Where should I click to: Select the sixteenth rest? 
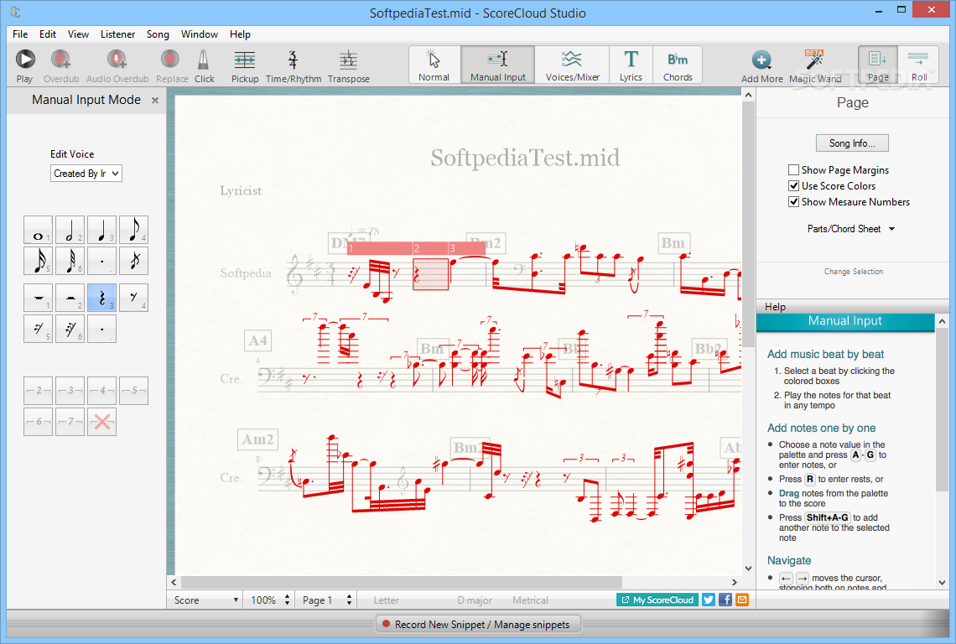point(39,330)
